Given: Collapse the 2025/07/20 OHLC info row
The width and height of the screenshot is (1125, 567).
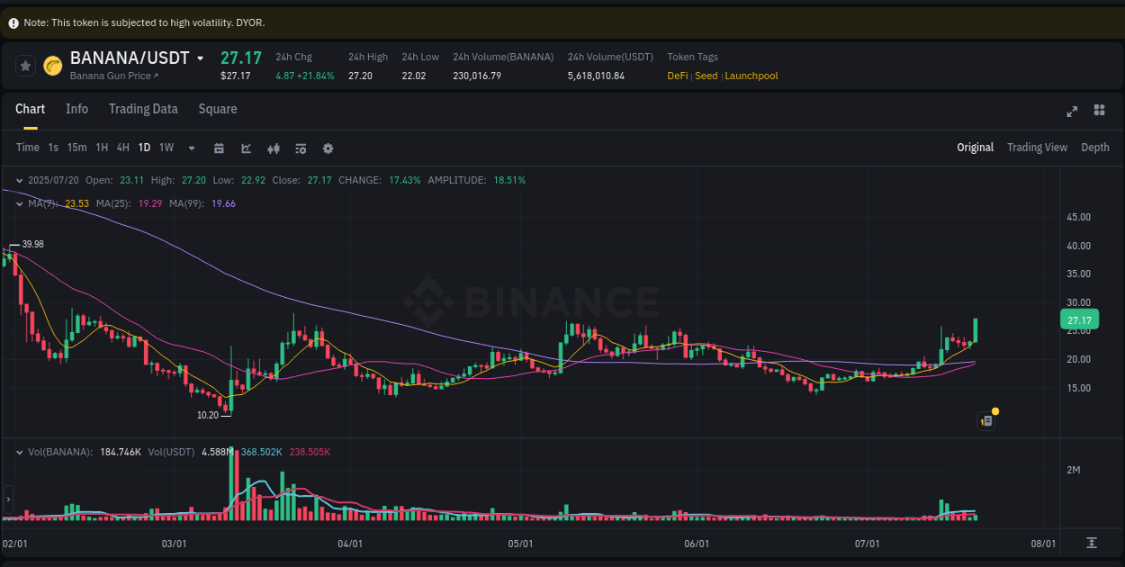Looking at the screenshot, I should (x=19, y=180).
